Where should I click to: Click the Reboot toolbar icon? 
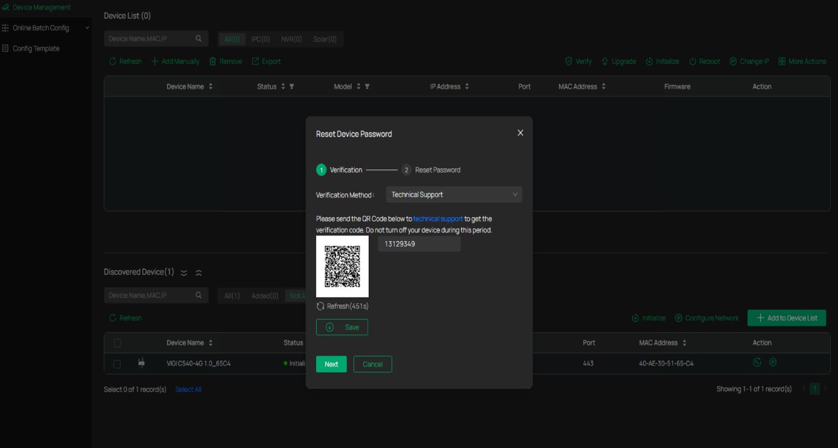(693, 62)
